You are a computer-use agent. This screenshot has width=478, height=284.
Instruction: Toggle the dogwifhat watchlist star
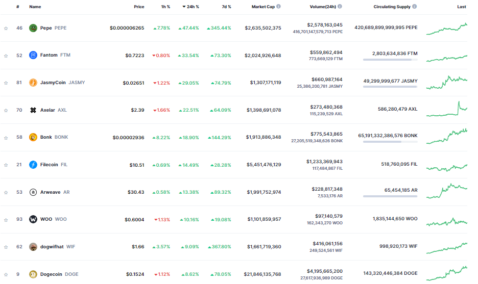[x=6, y=247]
